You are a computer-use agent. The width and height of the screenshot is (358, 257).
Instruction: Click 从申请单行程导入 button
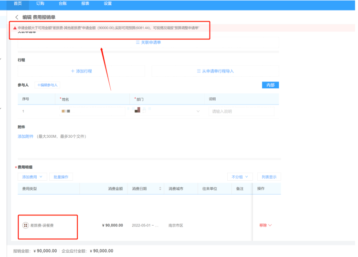click(x=215, y=71)
